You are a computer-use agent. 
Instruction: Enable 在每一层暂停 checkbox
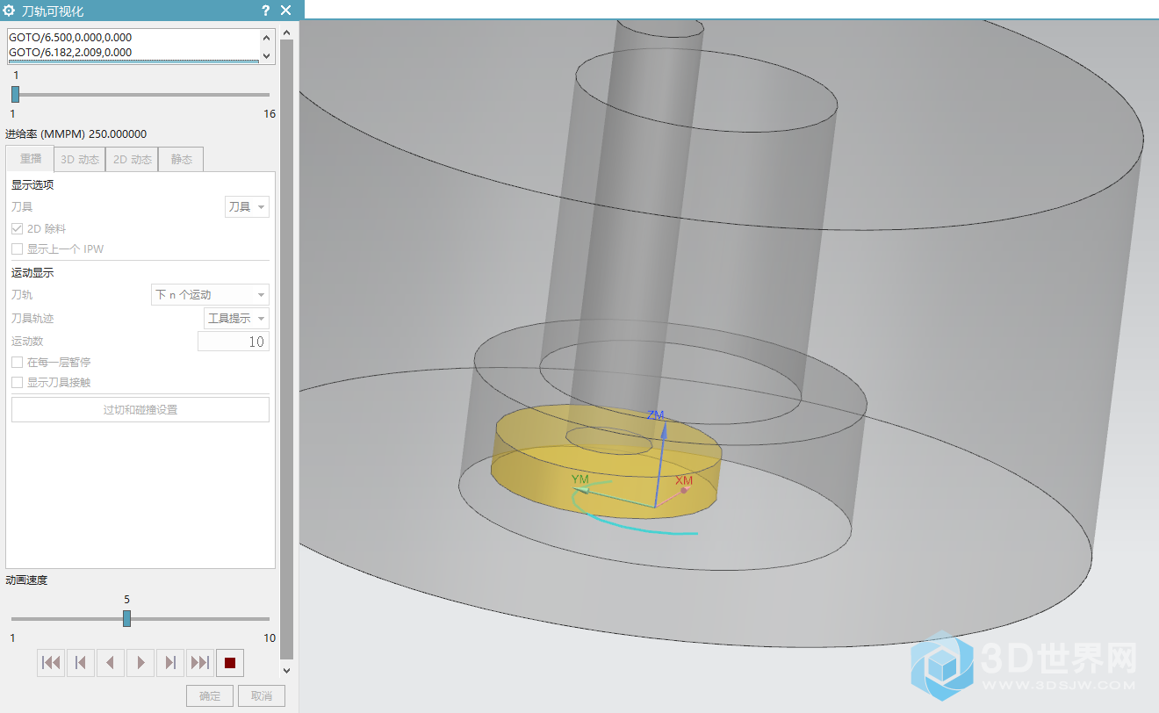[x=17, y=362]
